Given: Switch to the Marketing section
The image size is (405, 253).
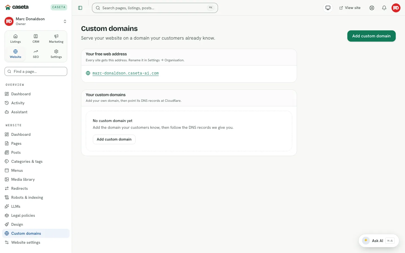Looking at the screenshot, I should (x=56, y=39).
